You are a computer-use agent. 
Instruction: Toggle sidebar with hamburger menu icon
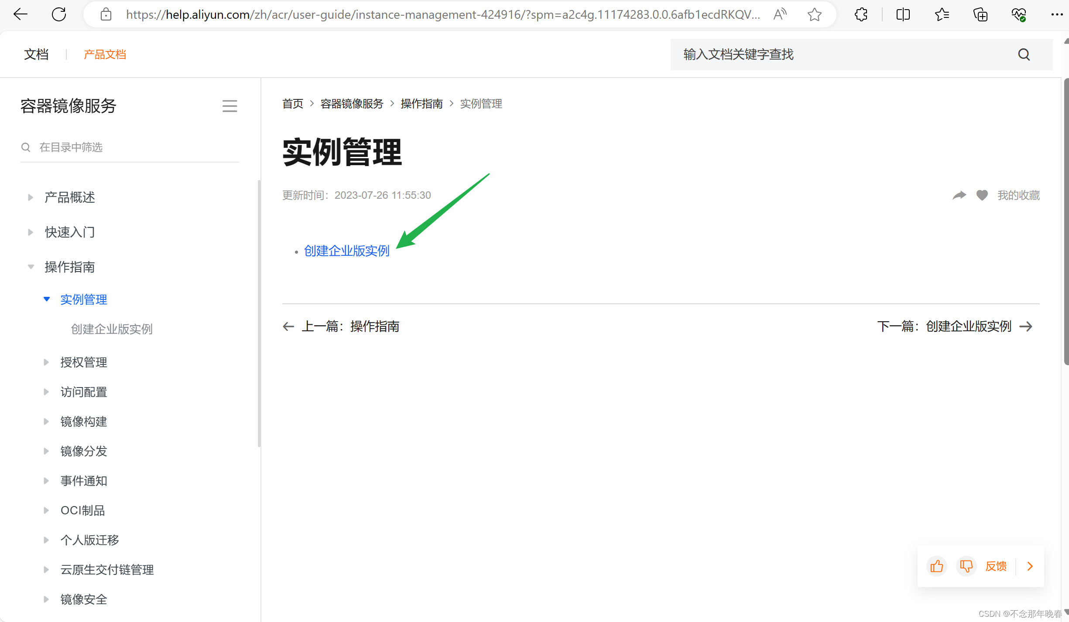point(230,106)
